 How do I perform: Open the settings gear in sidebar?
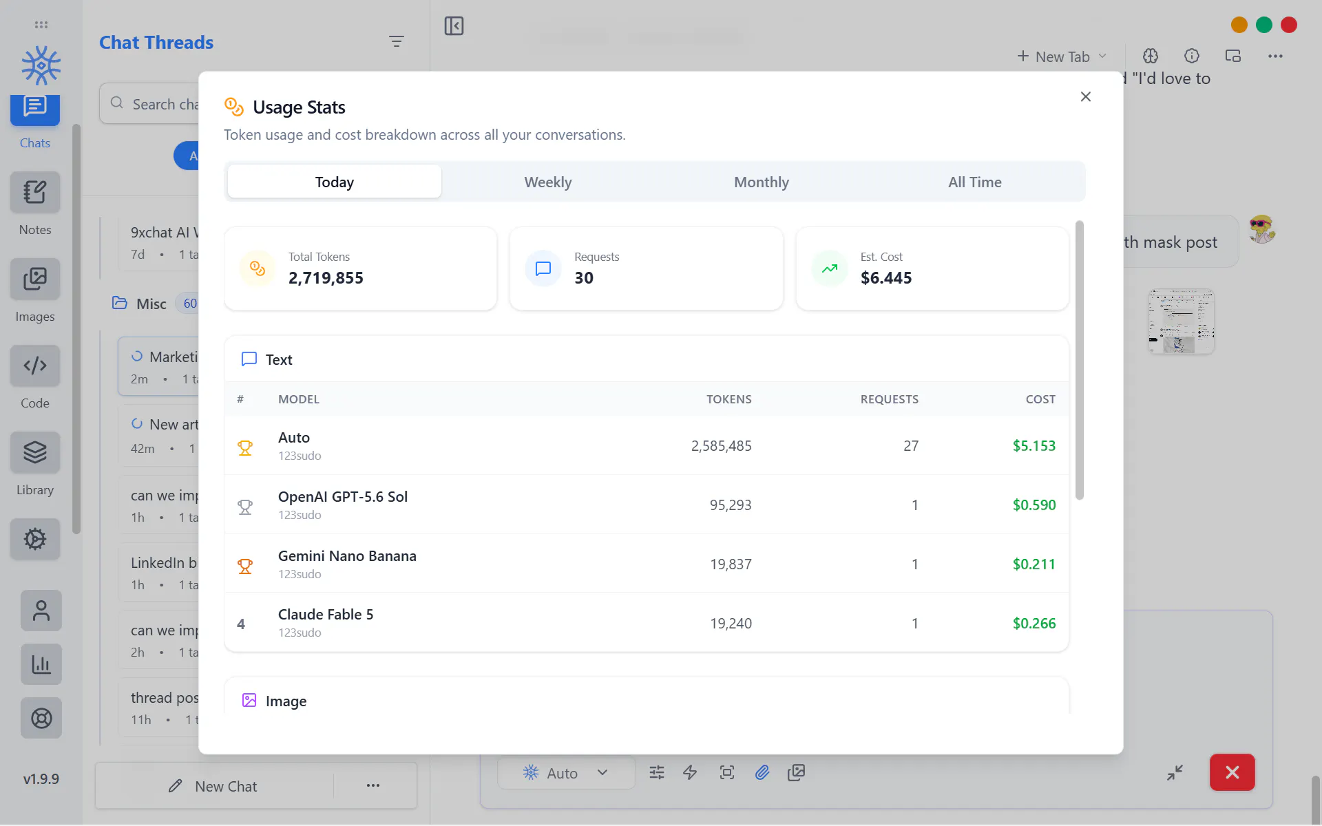coord(34,539)
